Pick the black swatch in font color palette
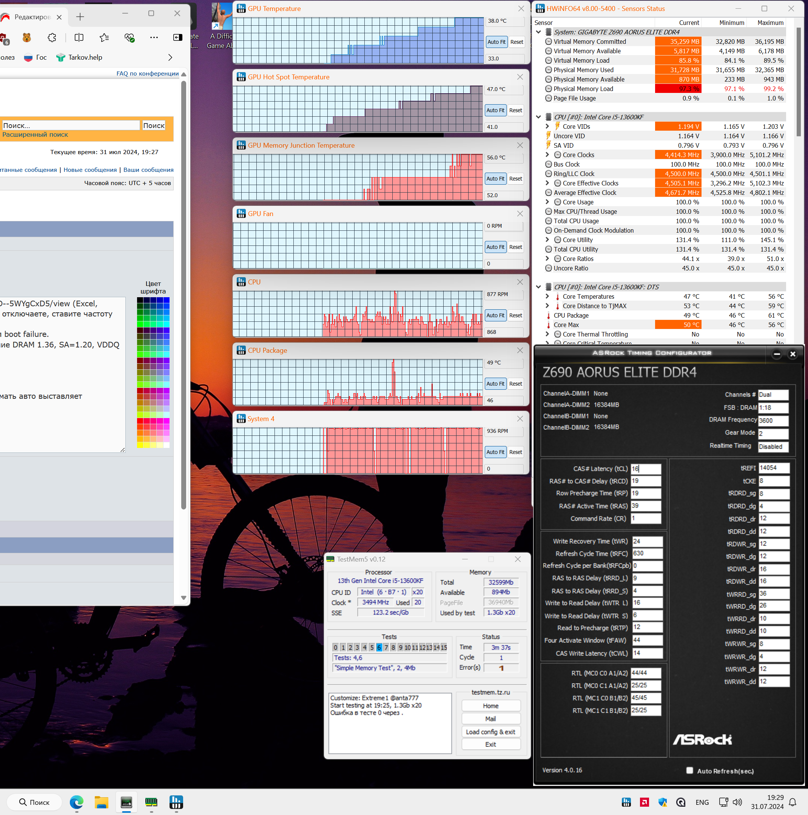Screen dimensions: 808x815 tap(140, 300)
